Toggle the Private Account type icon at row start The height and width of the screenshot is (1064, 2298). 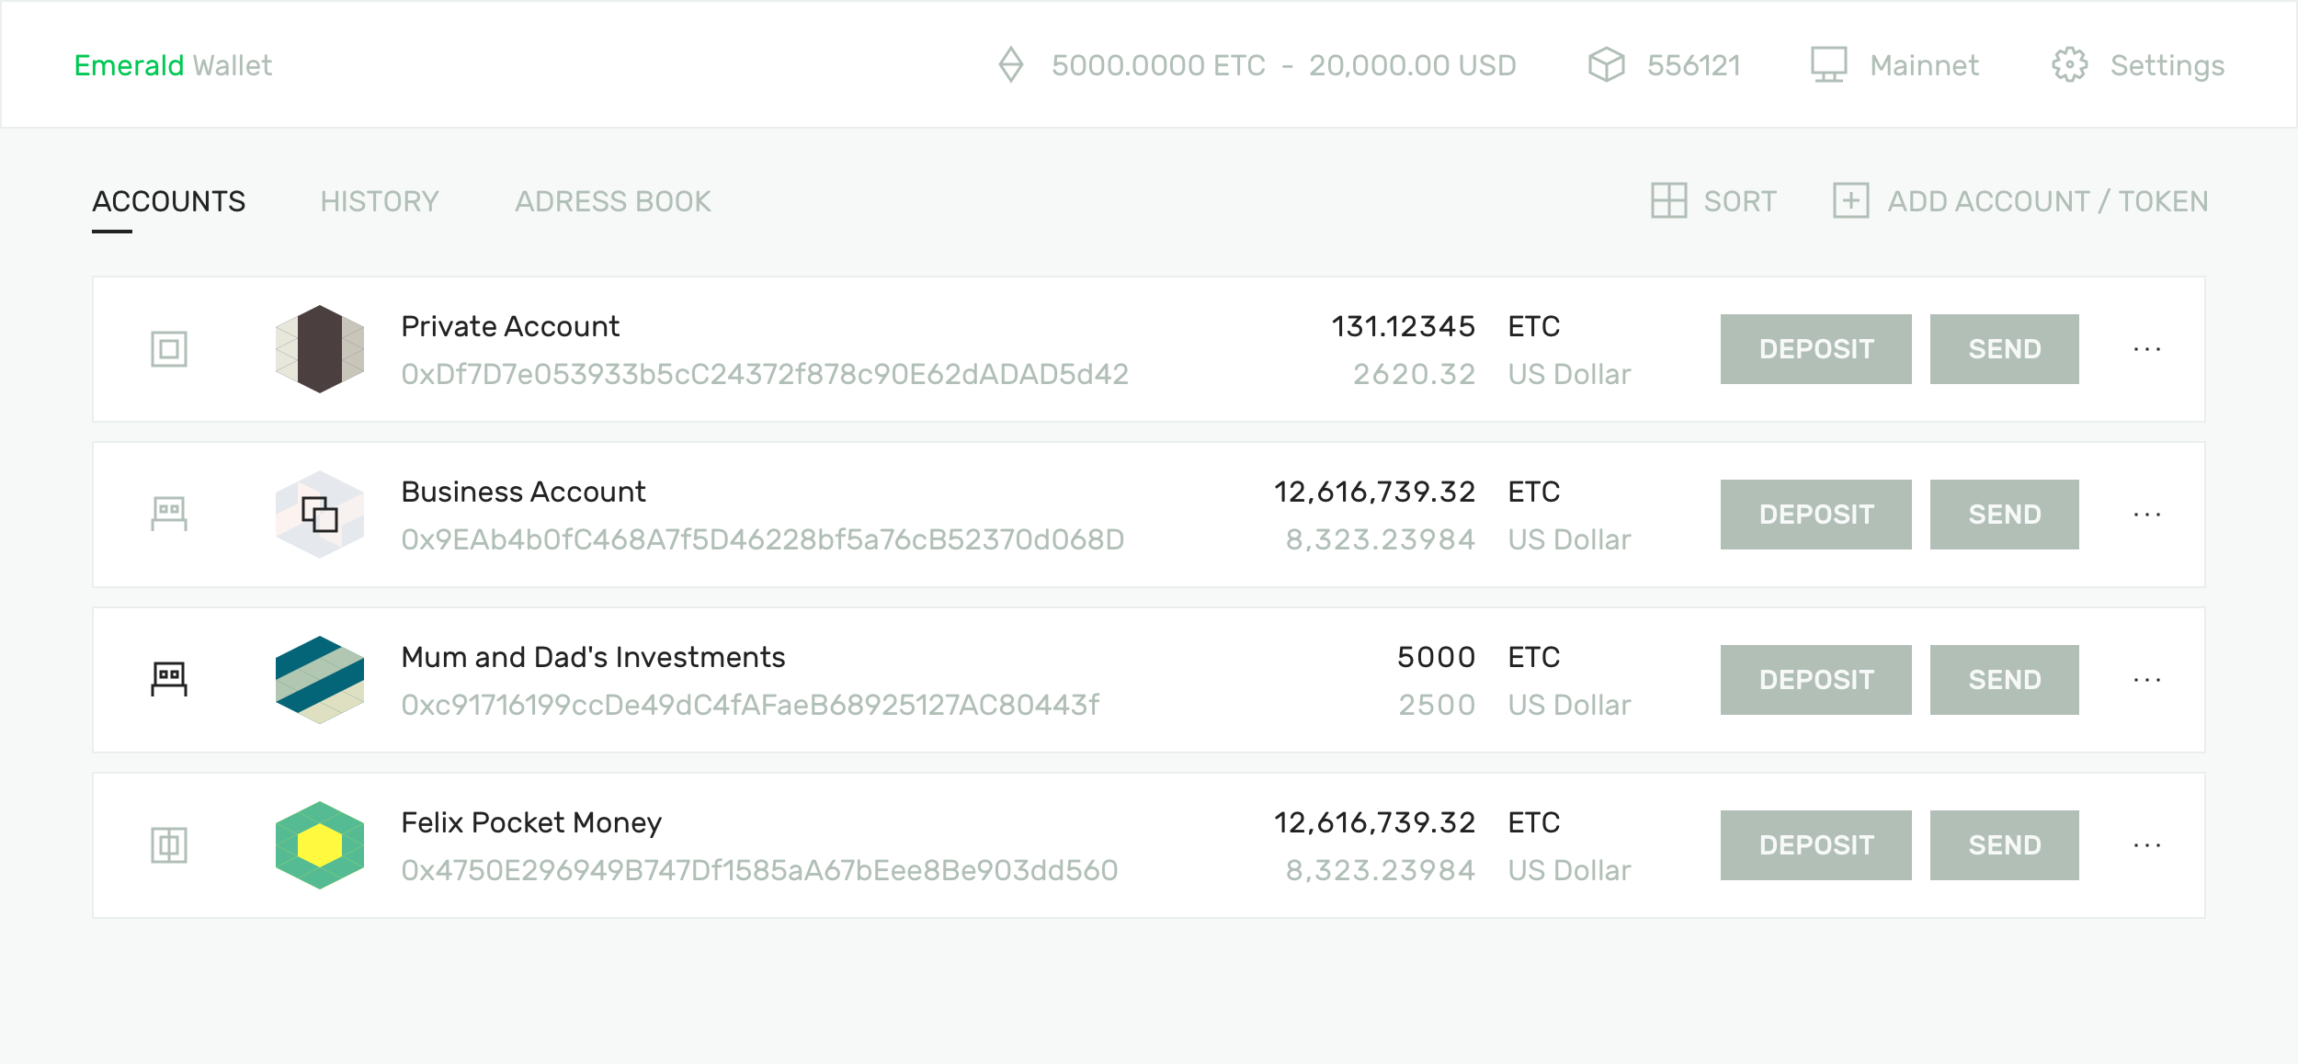coord(169,349)
